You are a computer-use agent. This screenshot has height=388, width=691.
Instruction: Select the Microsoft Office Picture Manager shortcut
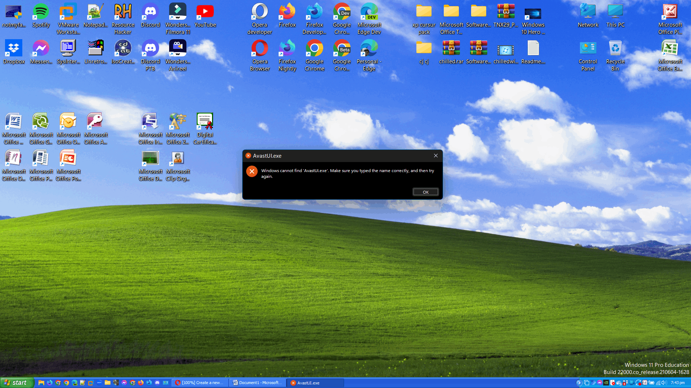point(670,19)
